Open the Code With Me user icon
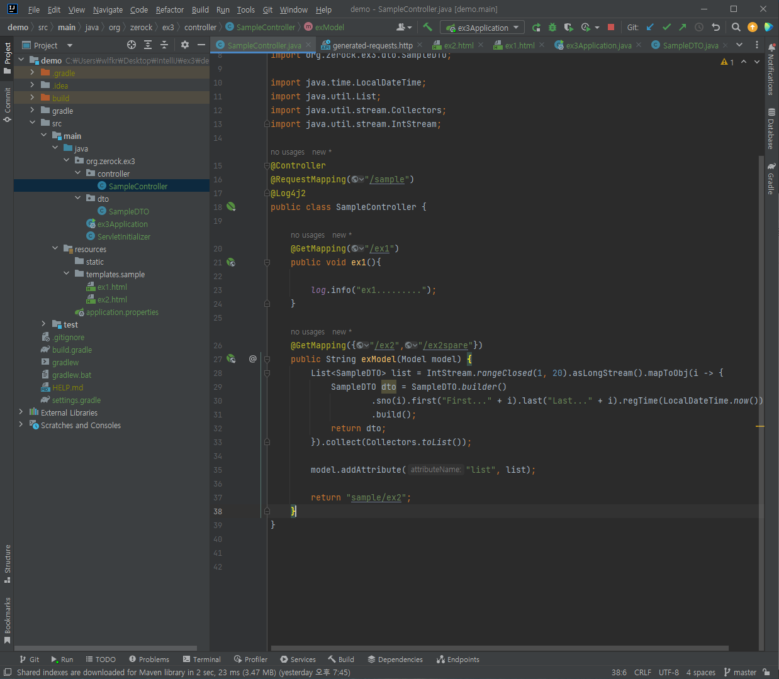Viewport: 779px width, 679px height. (x=404, y=27)
